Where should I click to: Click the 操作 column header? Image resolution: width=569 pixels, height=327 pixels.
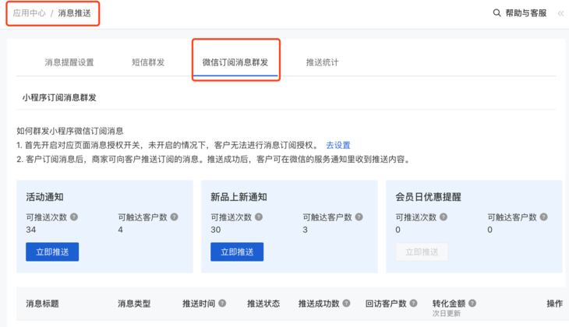click(x=554, y=304)
